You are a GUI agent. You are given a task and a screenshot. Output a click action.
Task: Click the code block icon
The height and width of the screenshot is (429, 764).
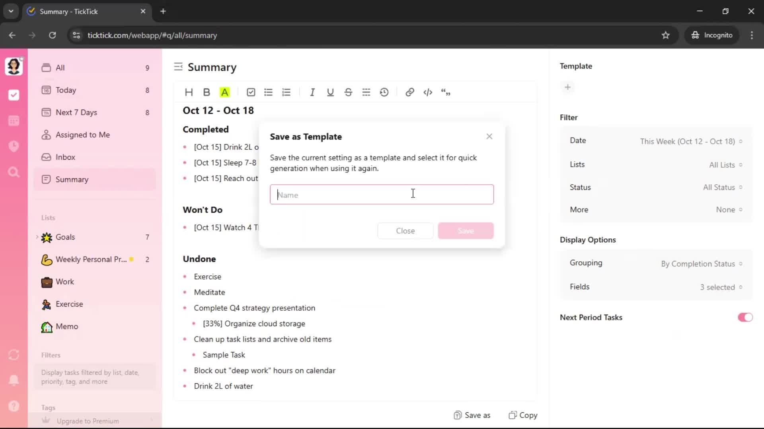click(x=428, y=92)
